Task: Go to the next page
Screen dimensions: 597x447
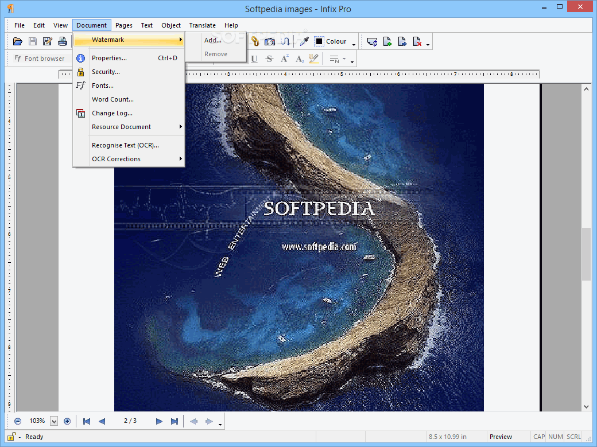Action: pyautogui.click(x=159, y=421)
